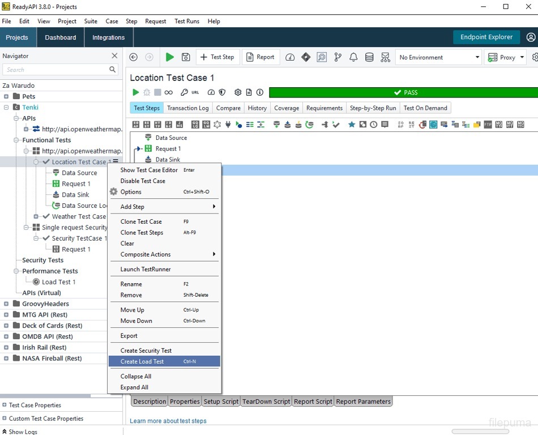Image resolution: width=538 pixels, height=435 pixels.
Task: Click the navigate back arrow icon
Action: [x=134, y=57]
